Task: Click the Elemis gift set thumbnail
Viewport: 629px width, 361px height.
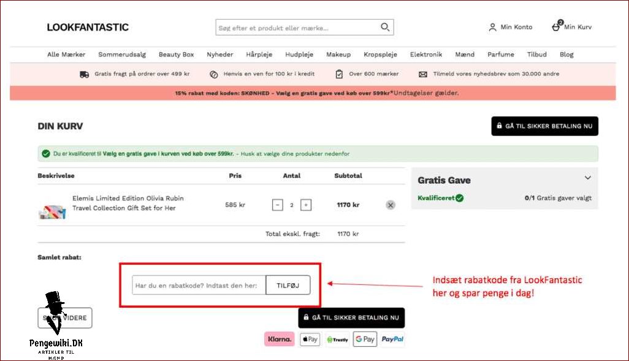Action: [x=52, y=211]
